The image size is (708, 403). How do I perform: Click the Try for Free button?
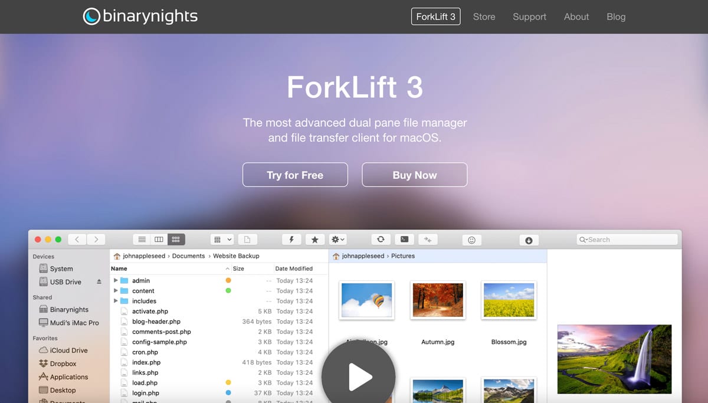[x=295, y=175]
